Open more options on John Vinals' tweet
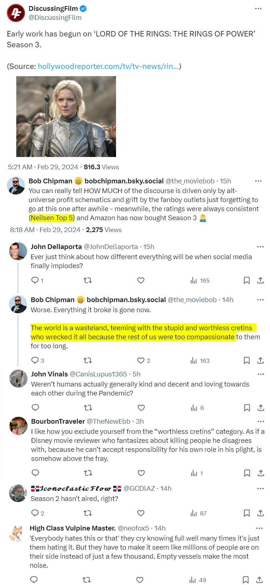The width and height of the screenshot is (270, 585). click(261, 374)
